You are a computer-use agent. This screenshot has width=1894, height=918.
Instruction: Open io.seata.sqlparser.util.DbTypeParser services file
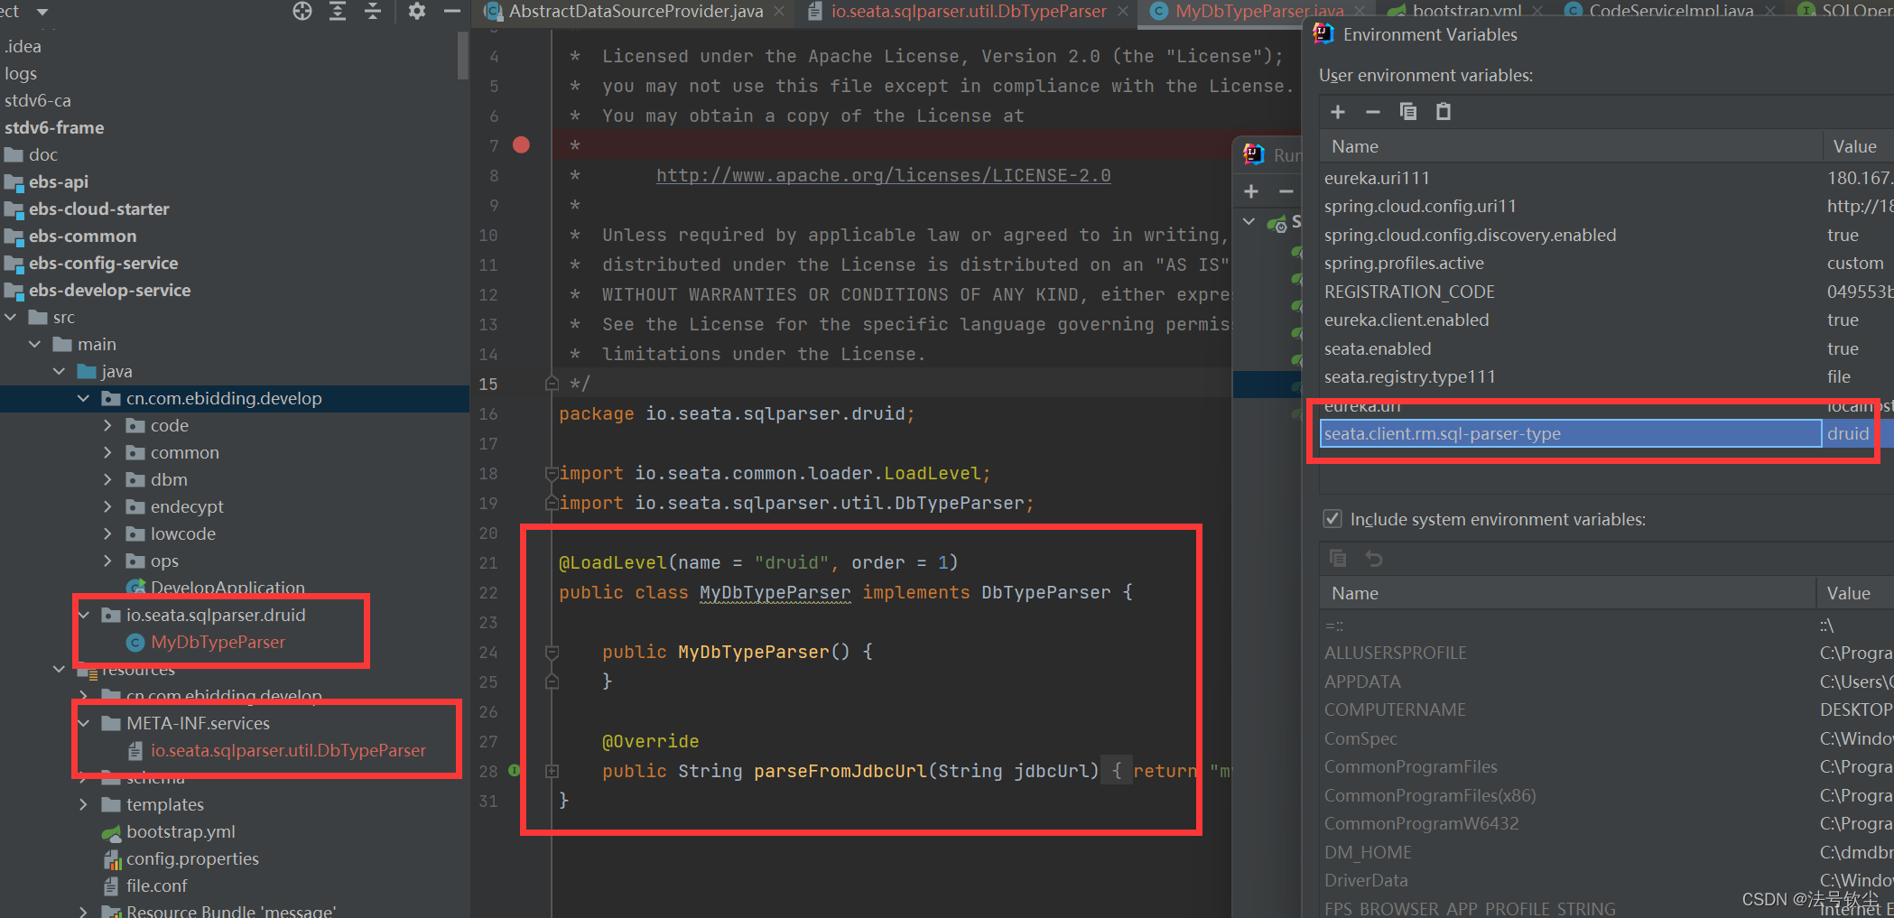pyautogui.click(x=288, y=750)
